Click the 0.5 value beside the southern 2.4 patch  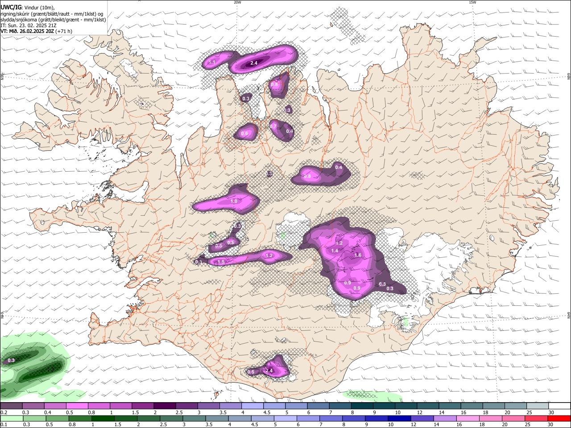click(x=251, y=372)
